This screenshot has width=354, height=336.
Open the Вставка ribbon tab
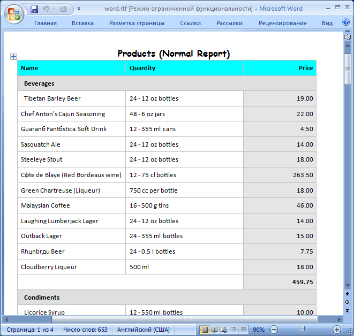coord(82,23)
